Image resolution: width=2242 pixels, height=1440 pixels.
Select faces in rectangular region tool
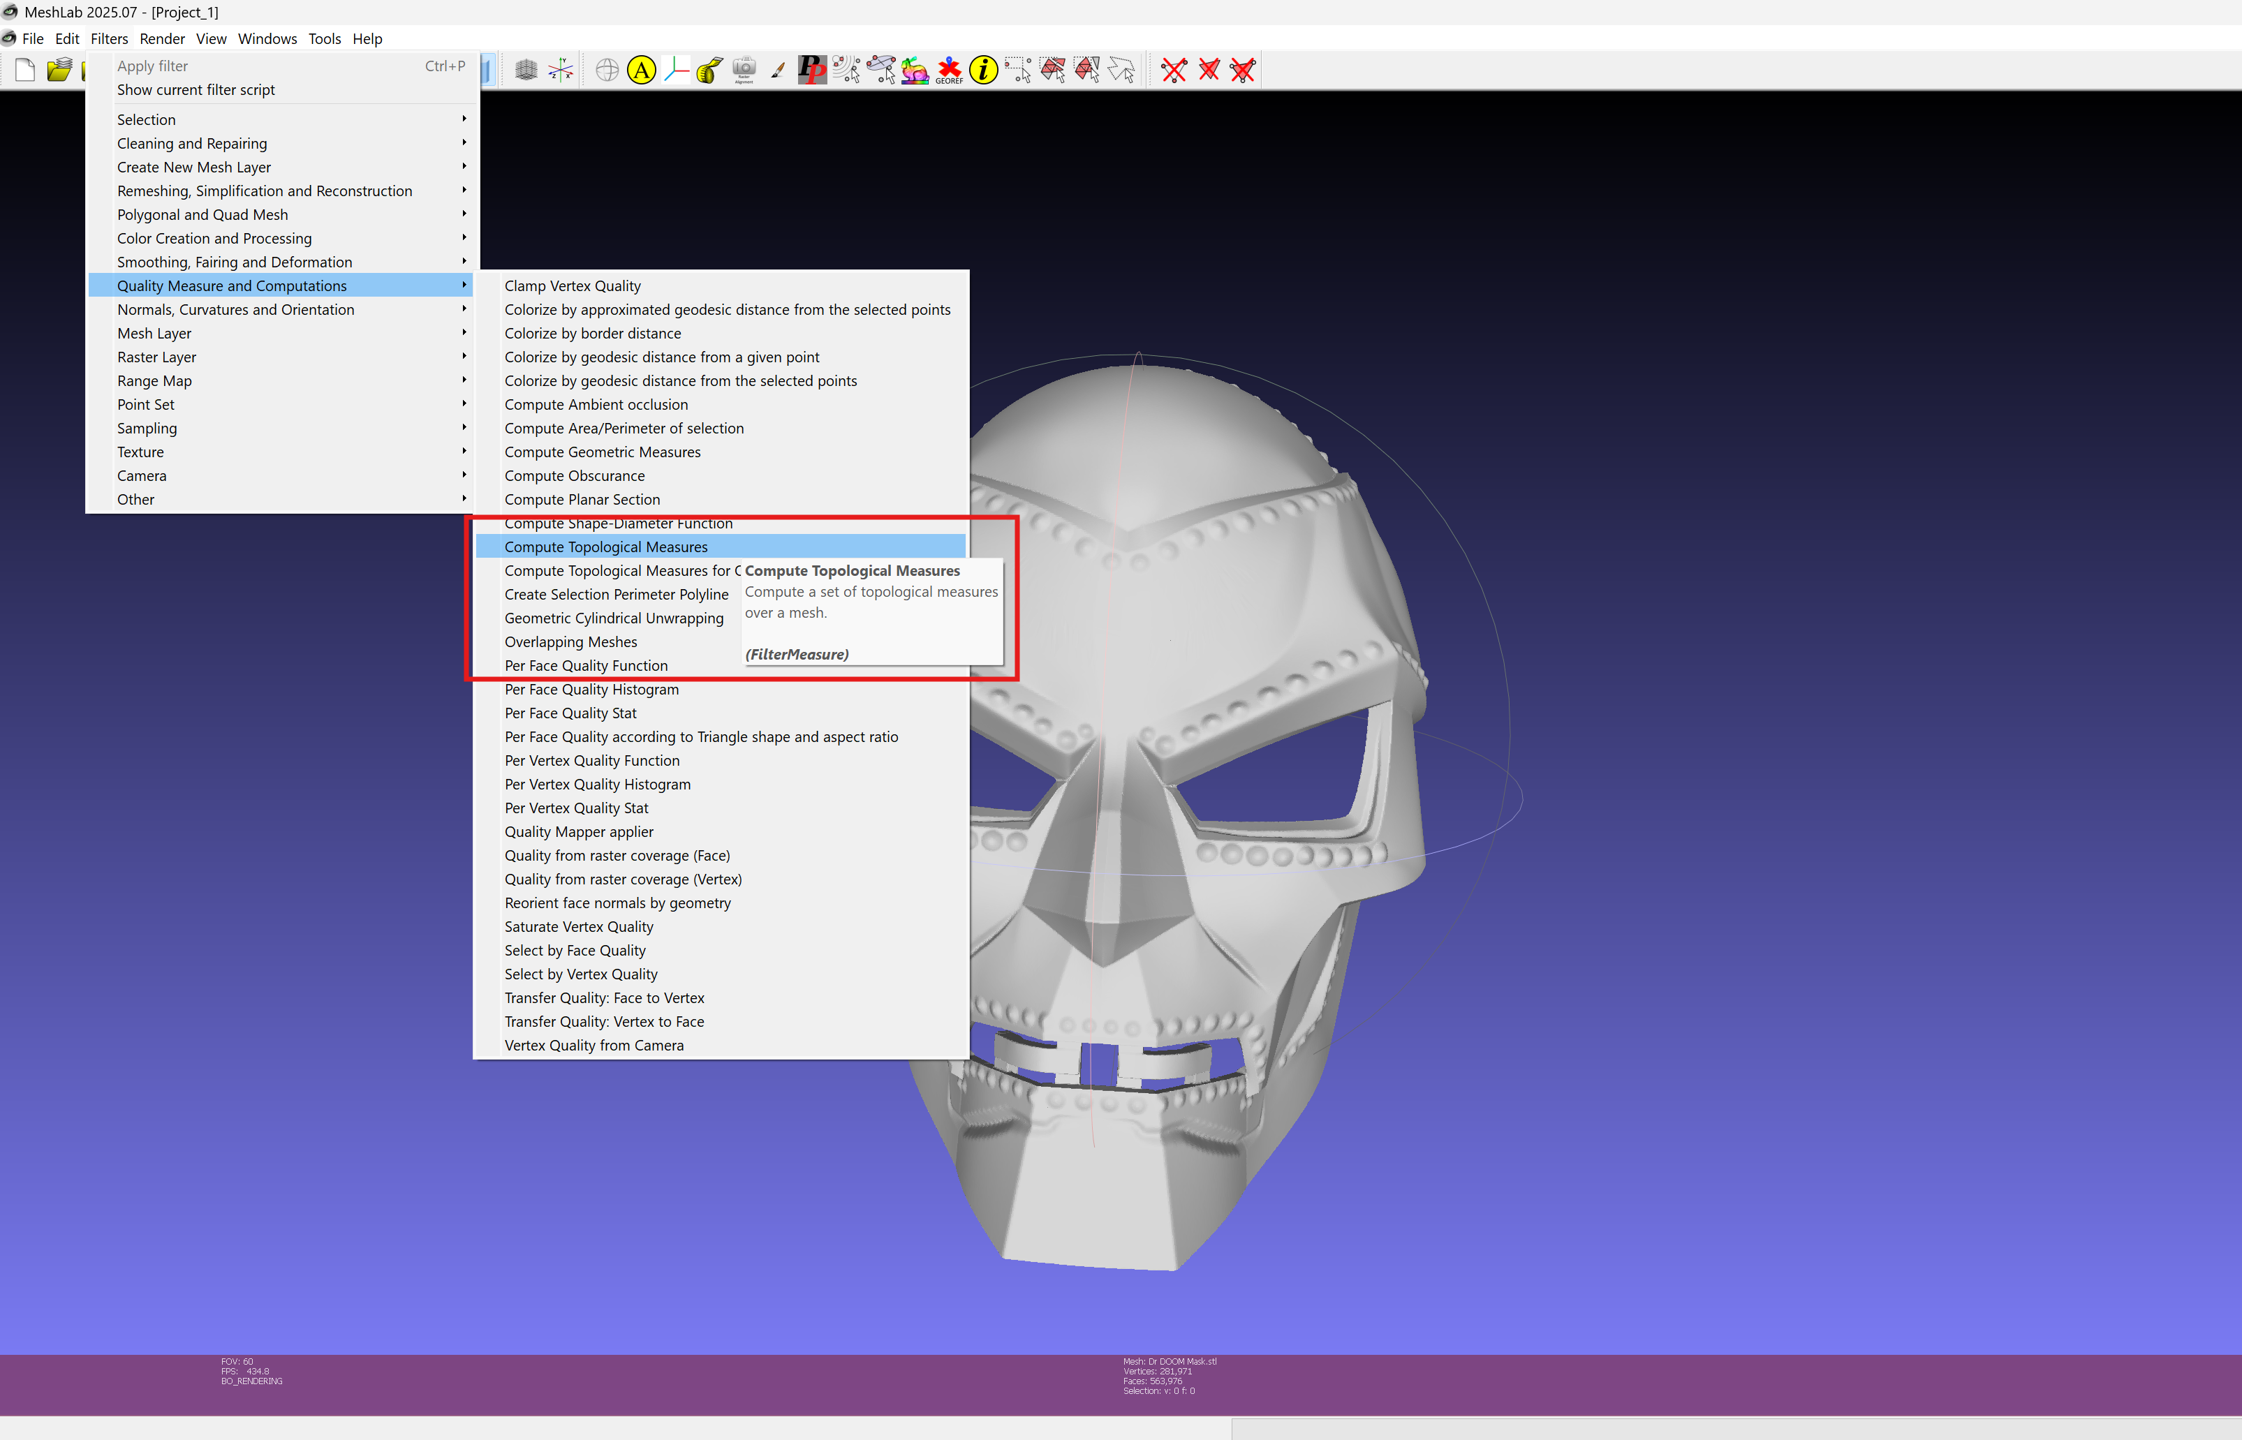tap(1052, 70)
